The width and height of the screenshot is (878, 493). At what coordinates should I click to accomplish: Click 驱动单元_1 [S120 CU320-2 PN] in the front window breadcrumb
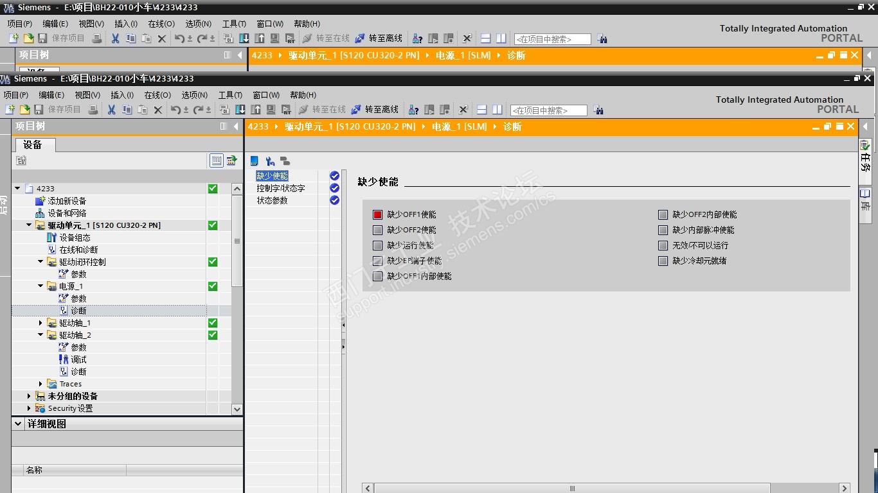click(x=350, y=126)
